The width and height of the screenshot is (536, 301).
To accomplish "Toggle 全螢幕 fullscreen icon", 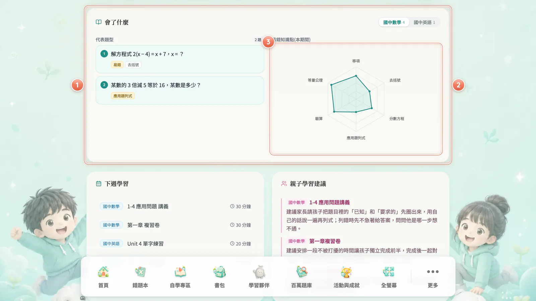I will click(x=389, y=272).
